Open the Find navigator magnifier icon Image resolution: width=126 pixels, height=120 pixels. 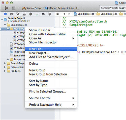coord(18,14)
